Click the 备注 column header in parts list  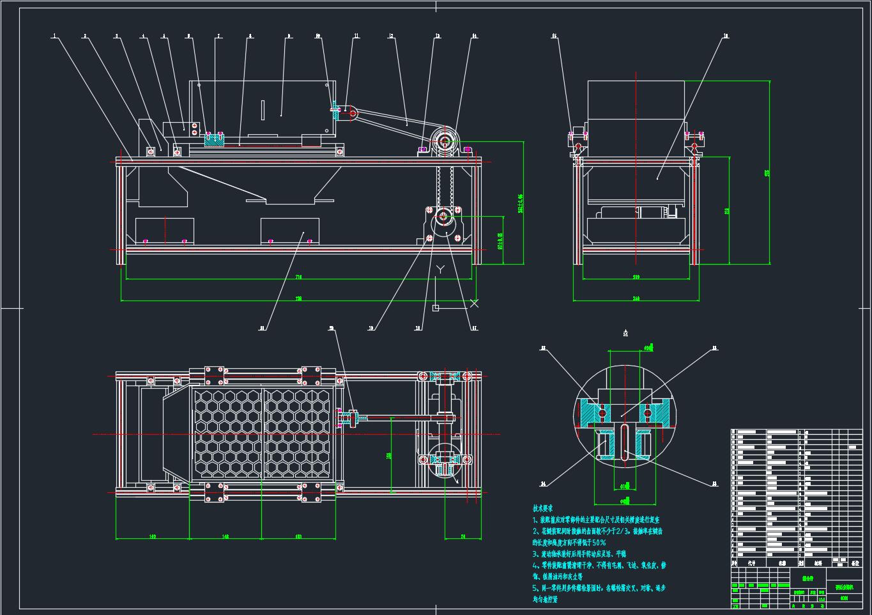855,563
